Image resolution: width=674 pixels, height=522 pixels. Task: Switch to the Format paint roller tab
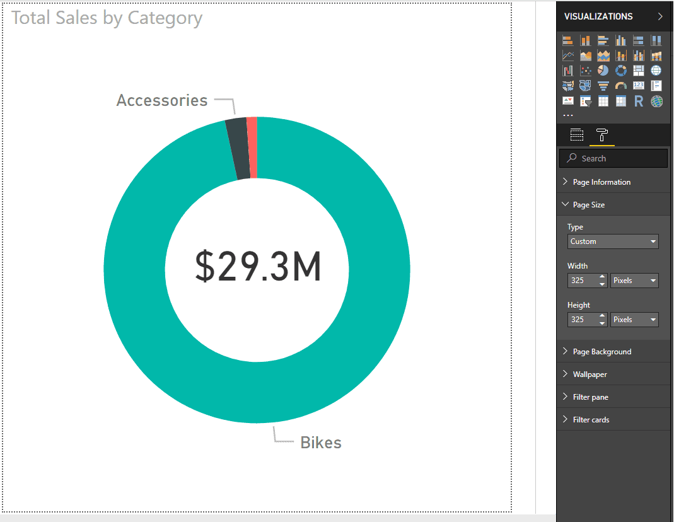pos(601,135)
